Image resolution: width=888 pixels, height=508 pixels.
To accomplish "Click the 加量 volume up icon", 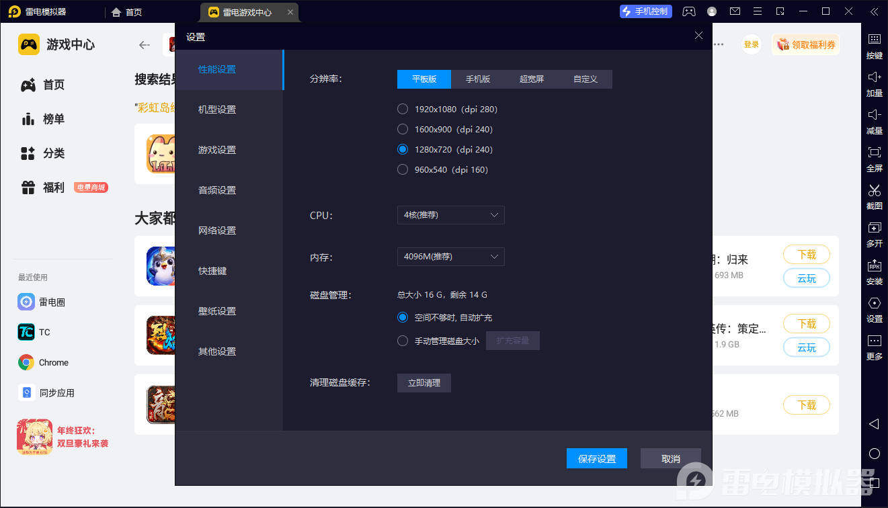I will pos(874,77).
